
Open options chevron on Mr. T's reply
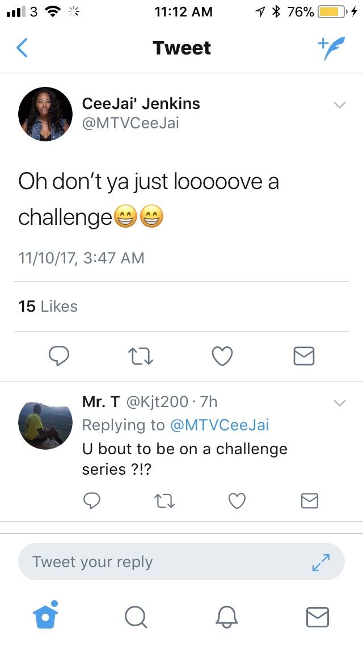pyautogui.click(x=340, y=403)
